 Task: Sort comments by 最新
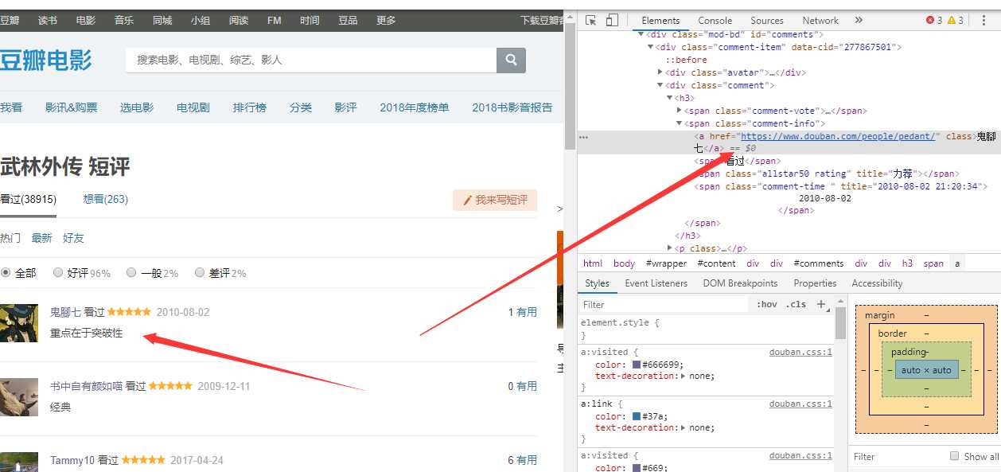(x=41, y=238)
